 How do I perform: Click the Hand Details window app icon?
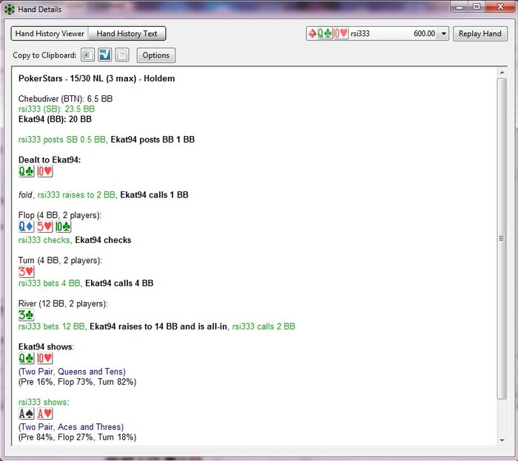coord(10,9)
